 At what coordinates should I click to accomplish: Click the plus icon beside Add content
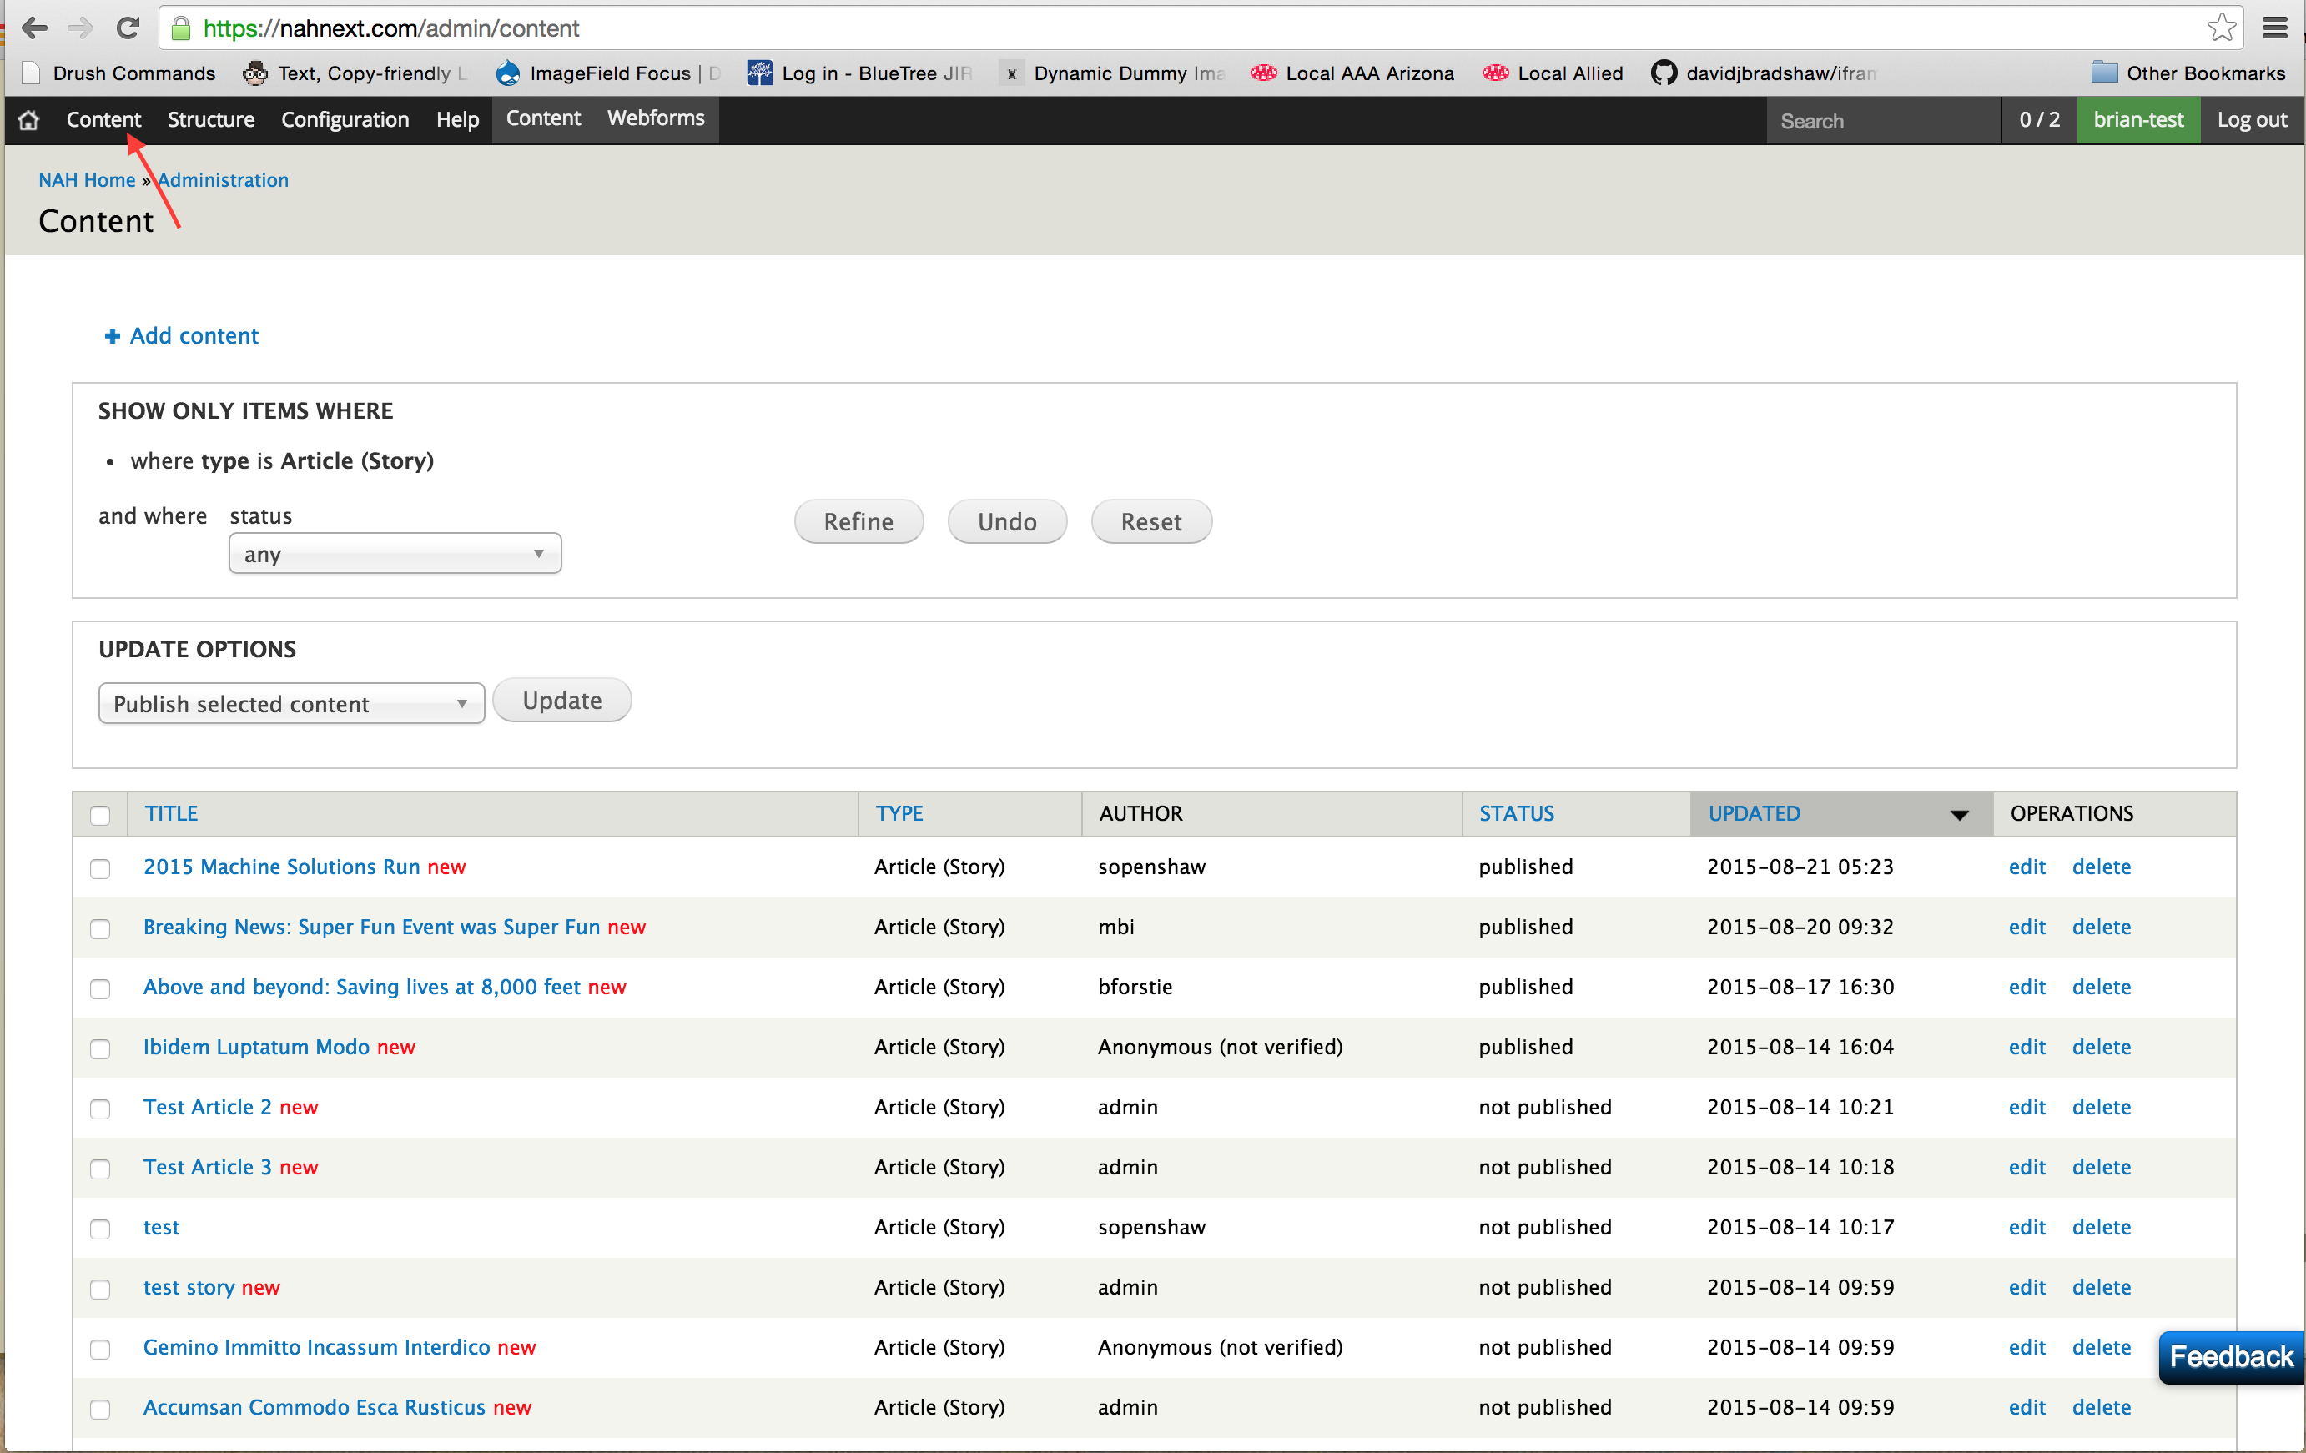pyautogui.click(x=112, y=336)
